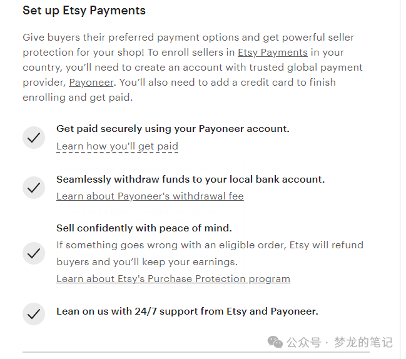Screen dimensions: 406x359
Task: Open the Payoneer link in the intro paragraph
Action: pos(91,83)
